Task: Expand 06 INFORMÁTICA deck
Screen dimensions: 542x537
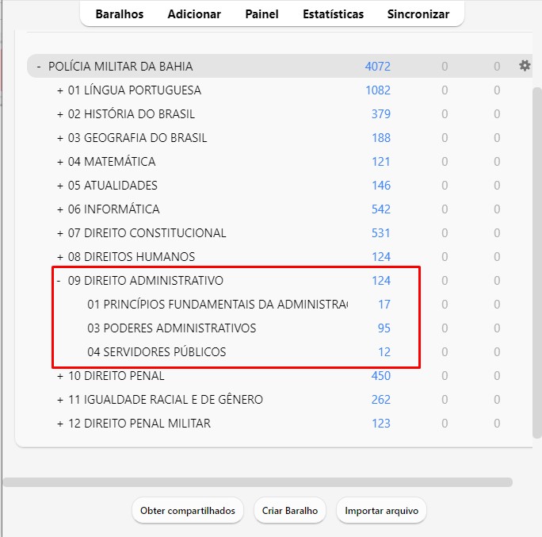Action: 60,209
